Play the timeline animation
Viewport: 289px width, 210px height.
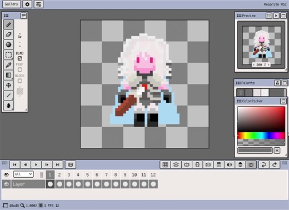click(x=36, y=164)
